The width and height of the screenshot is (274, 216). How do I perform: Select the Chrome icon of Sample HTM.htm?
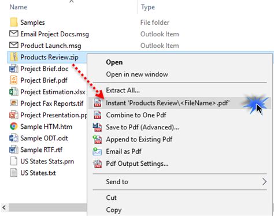point(14,126)
